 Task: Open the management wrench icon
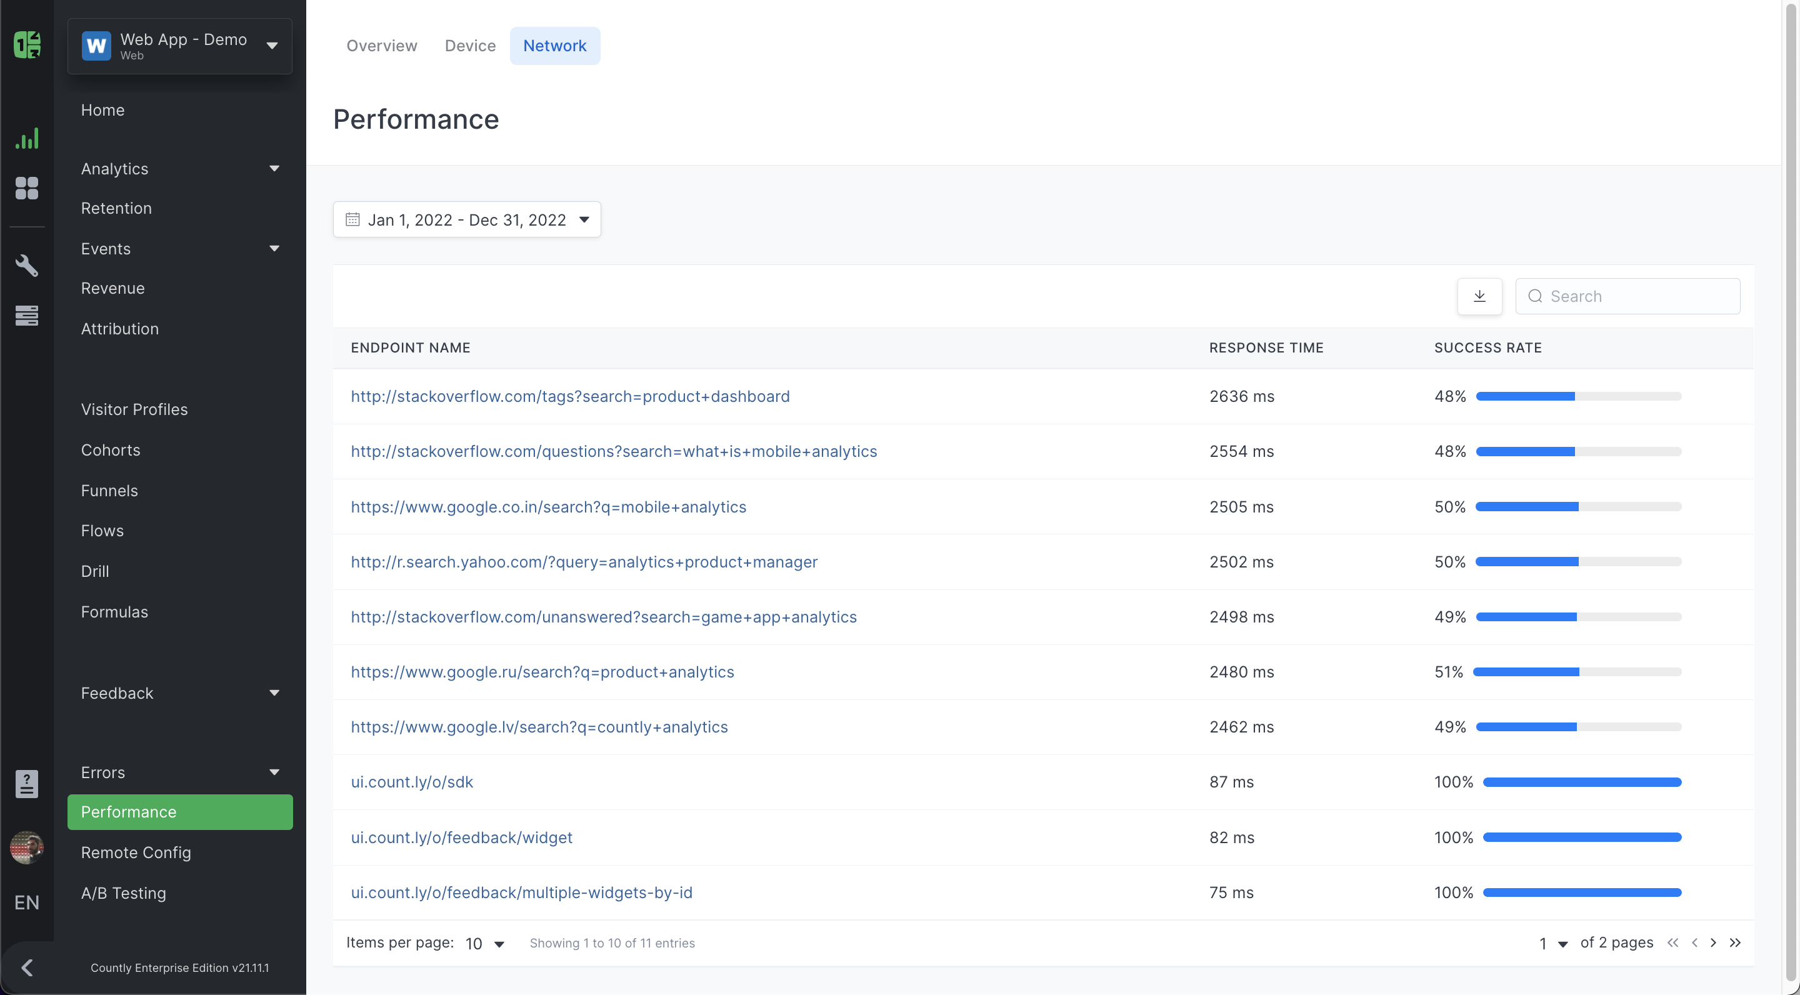(26, 266)
